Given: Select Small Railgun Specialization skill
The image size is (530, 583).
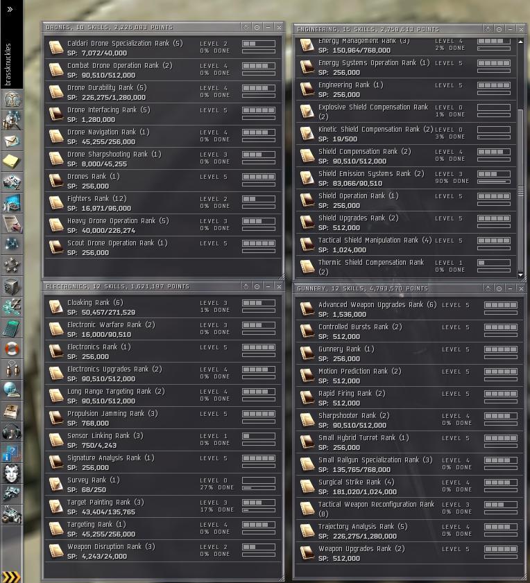Looking at the screenshot, I should (410, 464).
